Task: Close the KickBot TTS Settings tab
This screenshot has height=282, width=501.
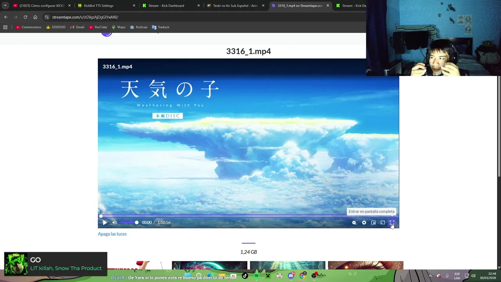Action: pos(134,5)
